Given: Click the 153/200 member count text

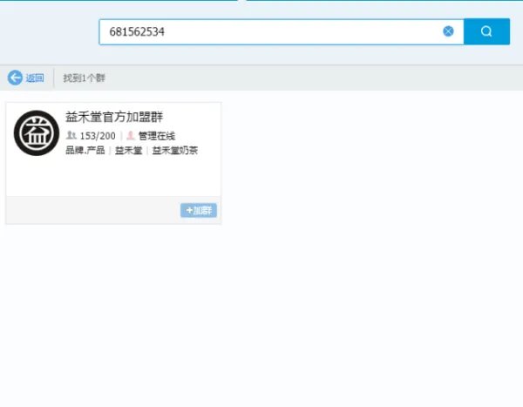Looking at the screenshot, I should [98, 136].
